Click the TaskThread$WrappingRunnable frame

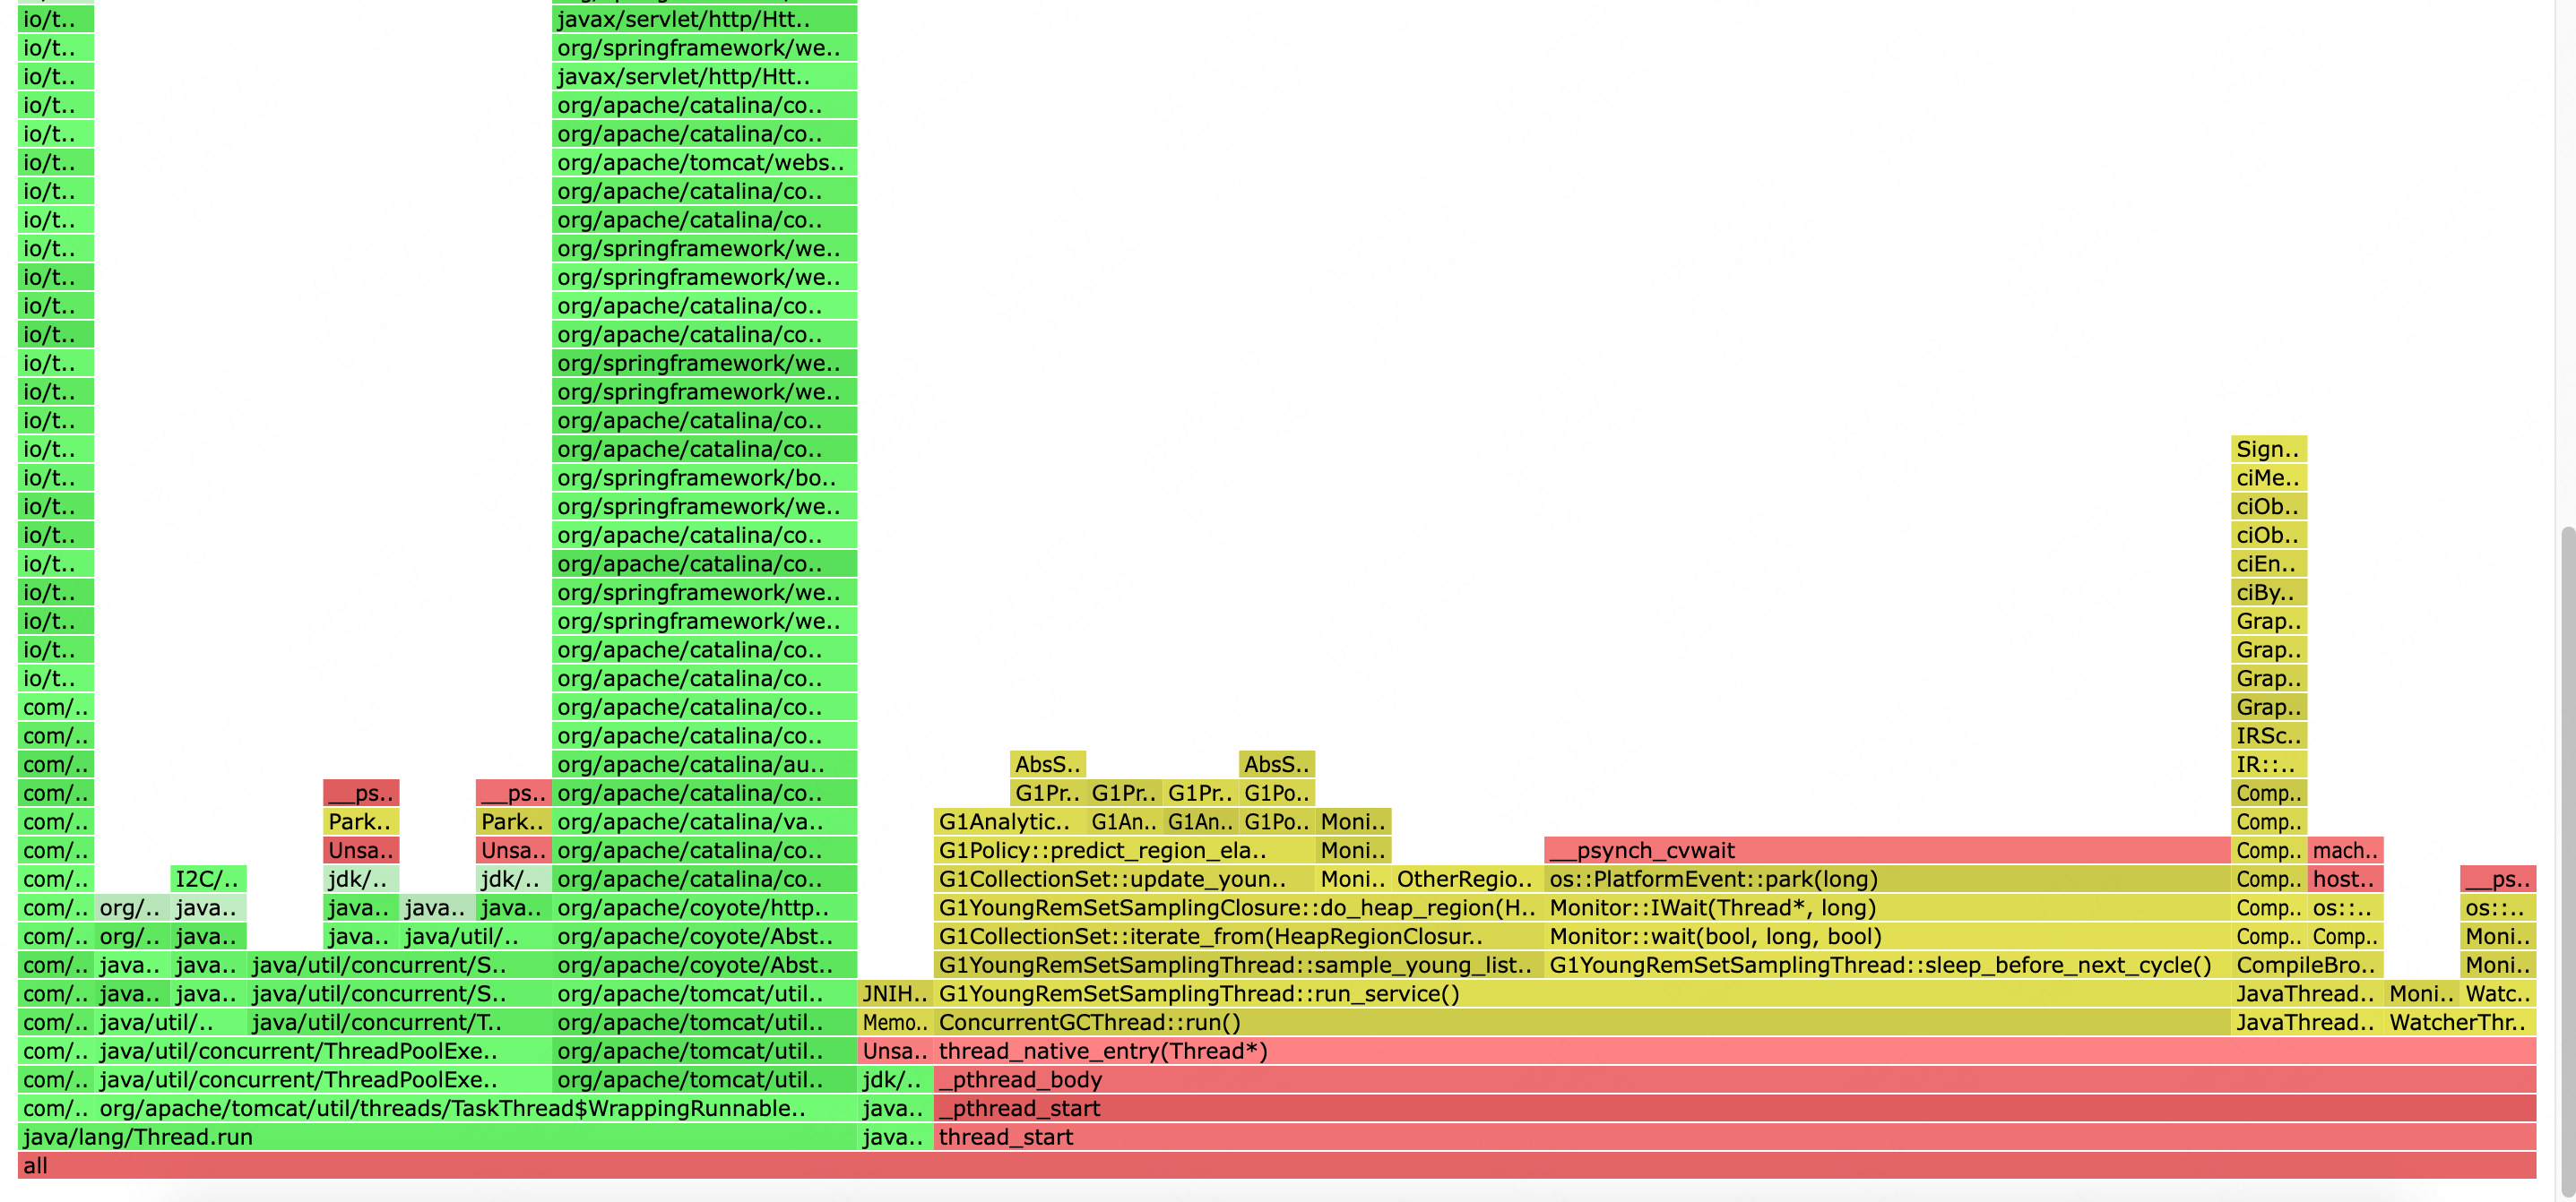pyautogui.click(x=475, y=1108)
